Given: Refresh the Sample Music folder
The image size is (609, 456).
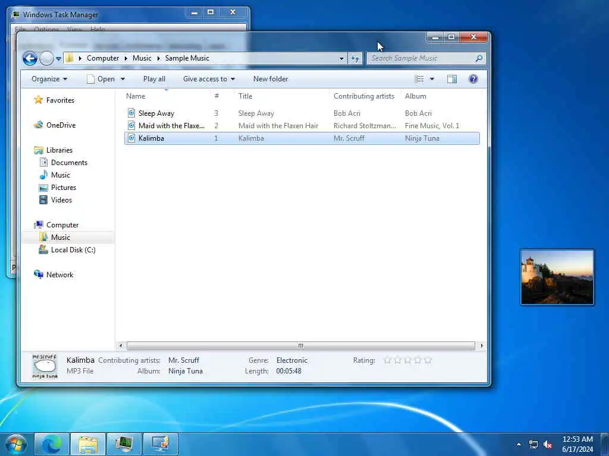Looking at the screenshot, I should (354, 59).
